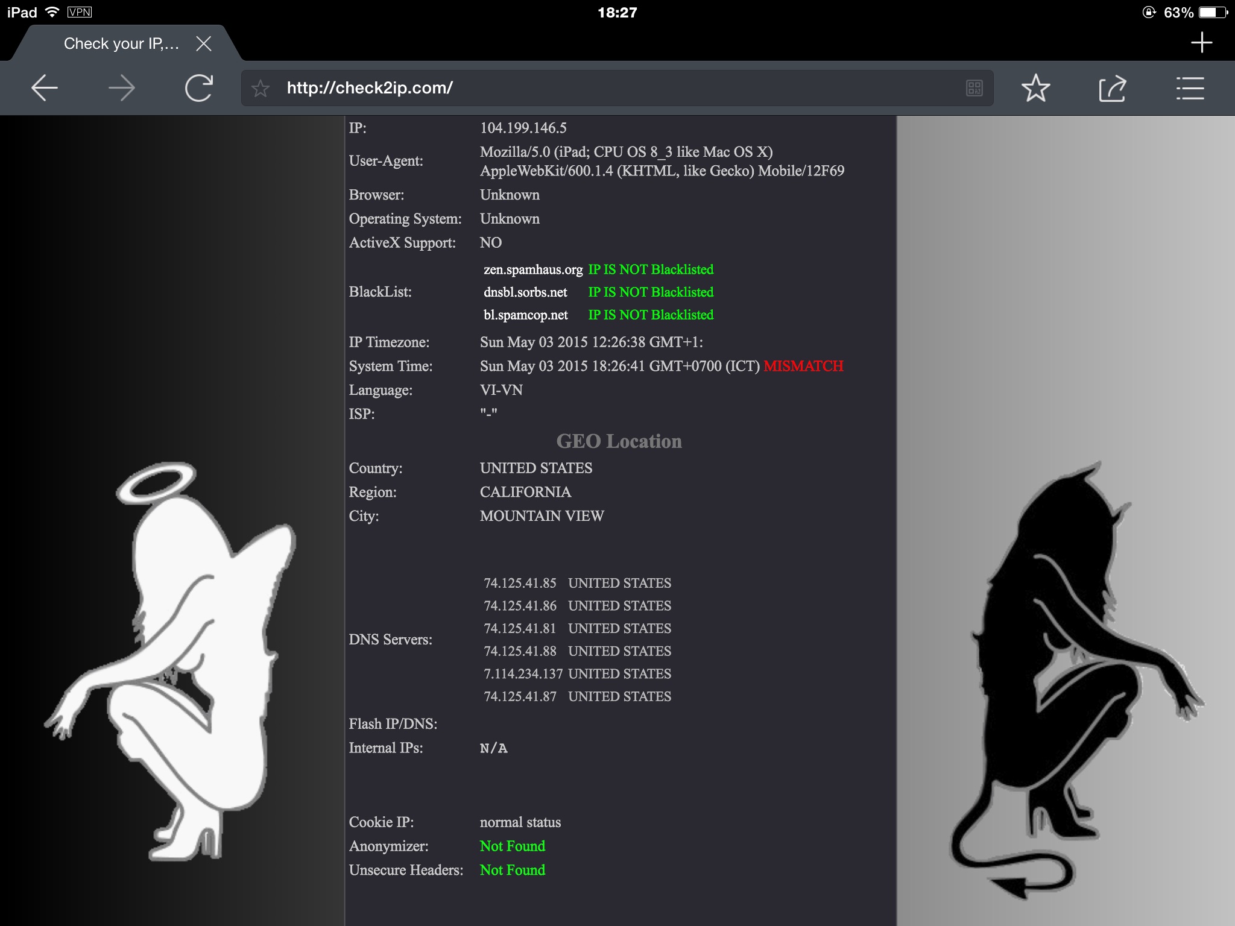Tap the share icon in toolbar
This screenshot has height=926, width=1235.
click(1113, 88)
